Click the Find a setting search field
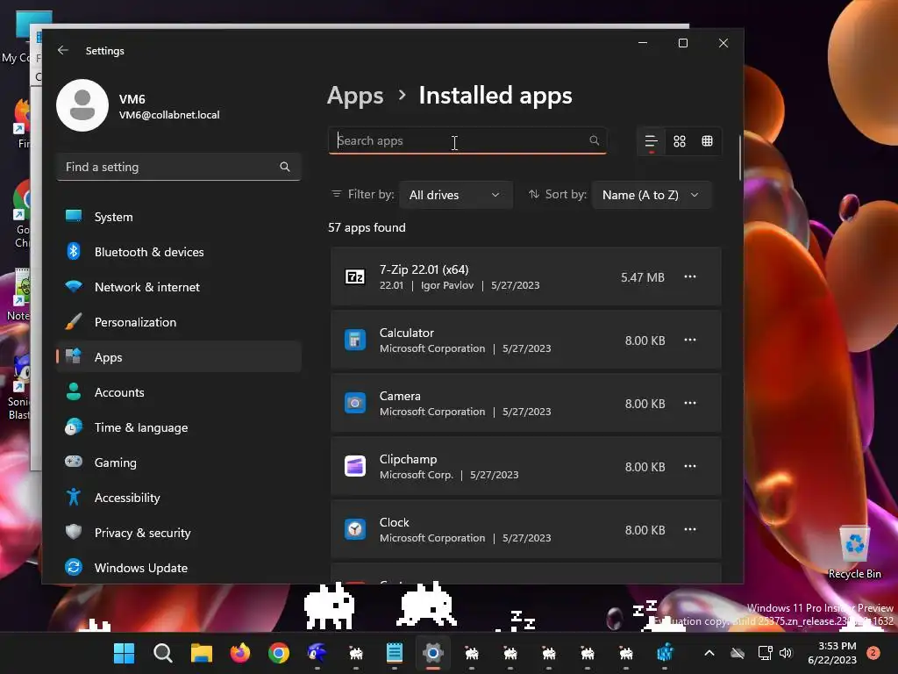 [179, 167]
